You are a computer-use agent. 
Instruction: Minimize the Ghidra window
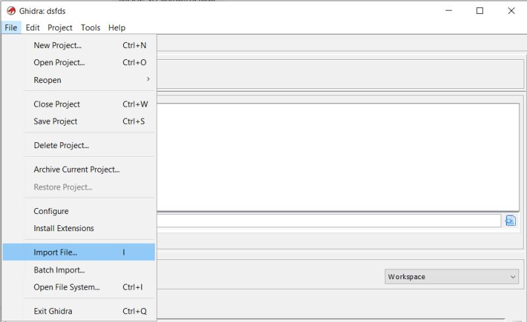[x=449, y=11]
